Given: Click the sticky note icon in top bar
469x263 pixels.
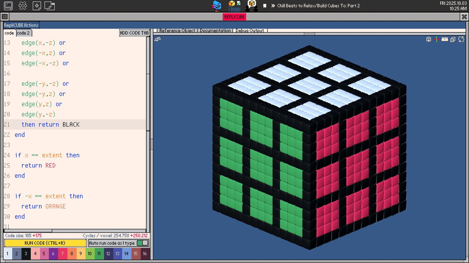Looking at the screenshot, I should tap(50, 6).
